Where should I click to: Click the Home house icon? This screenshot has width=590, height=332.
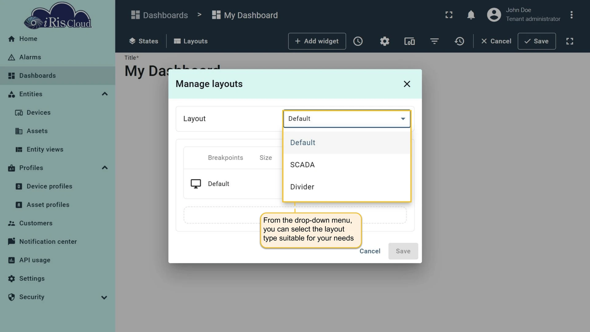(11, 39)
